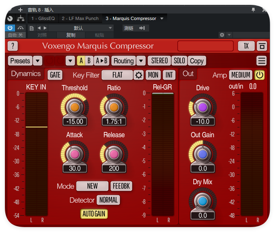Click the Ratio value field 1.75:1
Image resolution: width=275 pixels, height=232 pixels.
point(114,122)
